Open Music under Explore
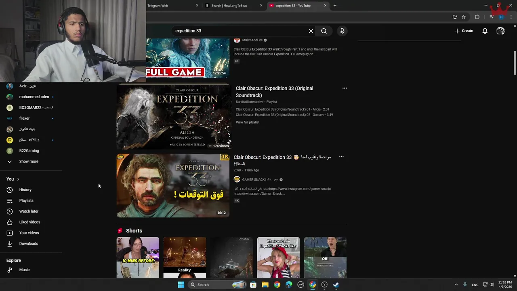This screenshot has width=517, height=291. [x=24, y=270]
